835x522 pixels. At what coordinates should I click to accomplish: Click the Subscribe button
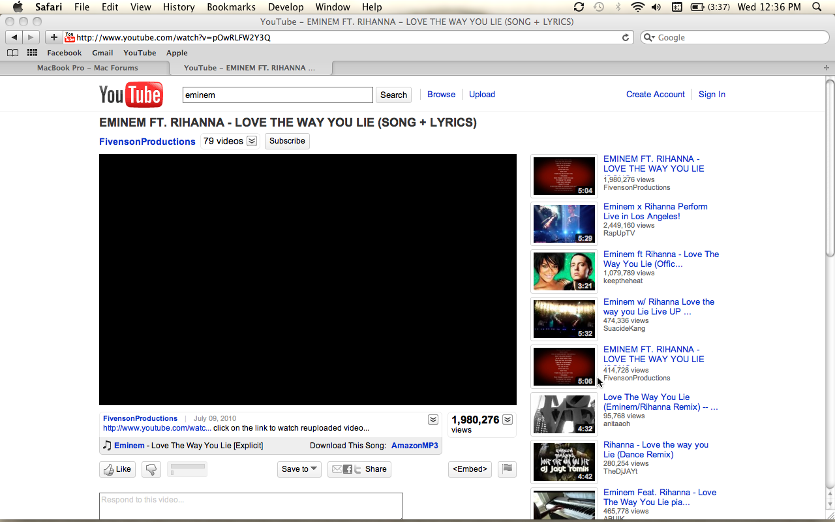[287, 141]
